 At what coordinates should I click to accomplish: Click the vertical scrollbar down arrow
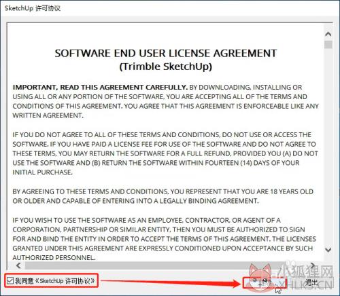pos(328,250)
